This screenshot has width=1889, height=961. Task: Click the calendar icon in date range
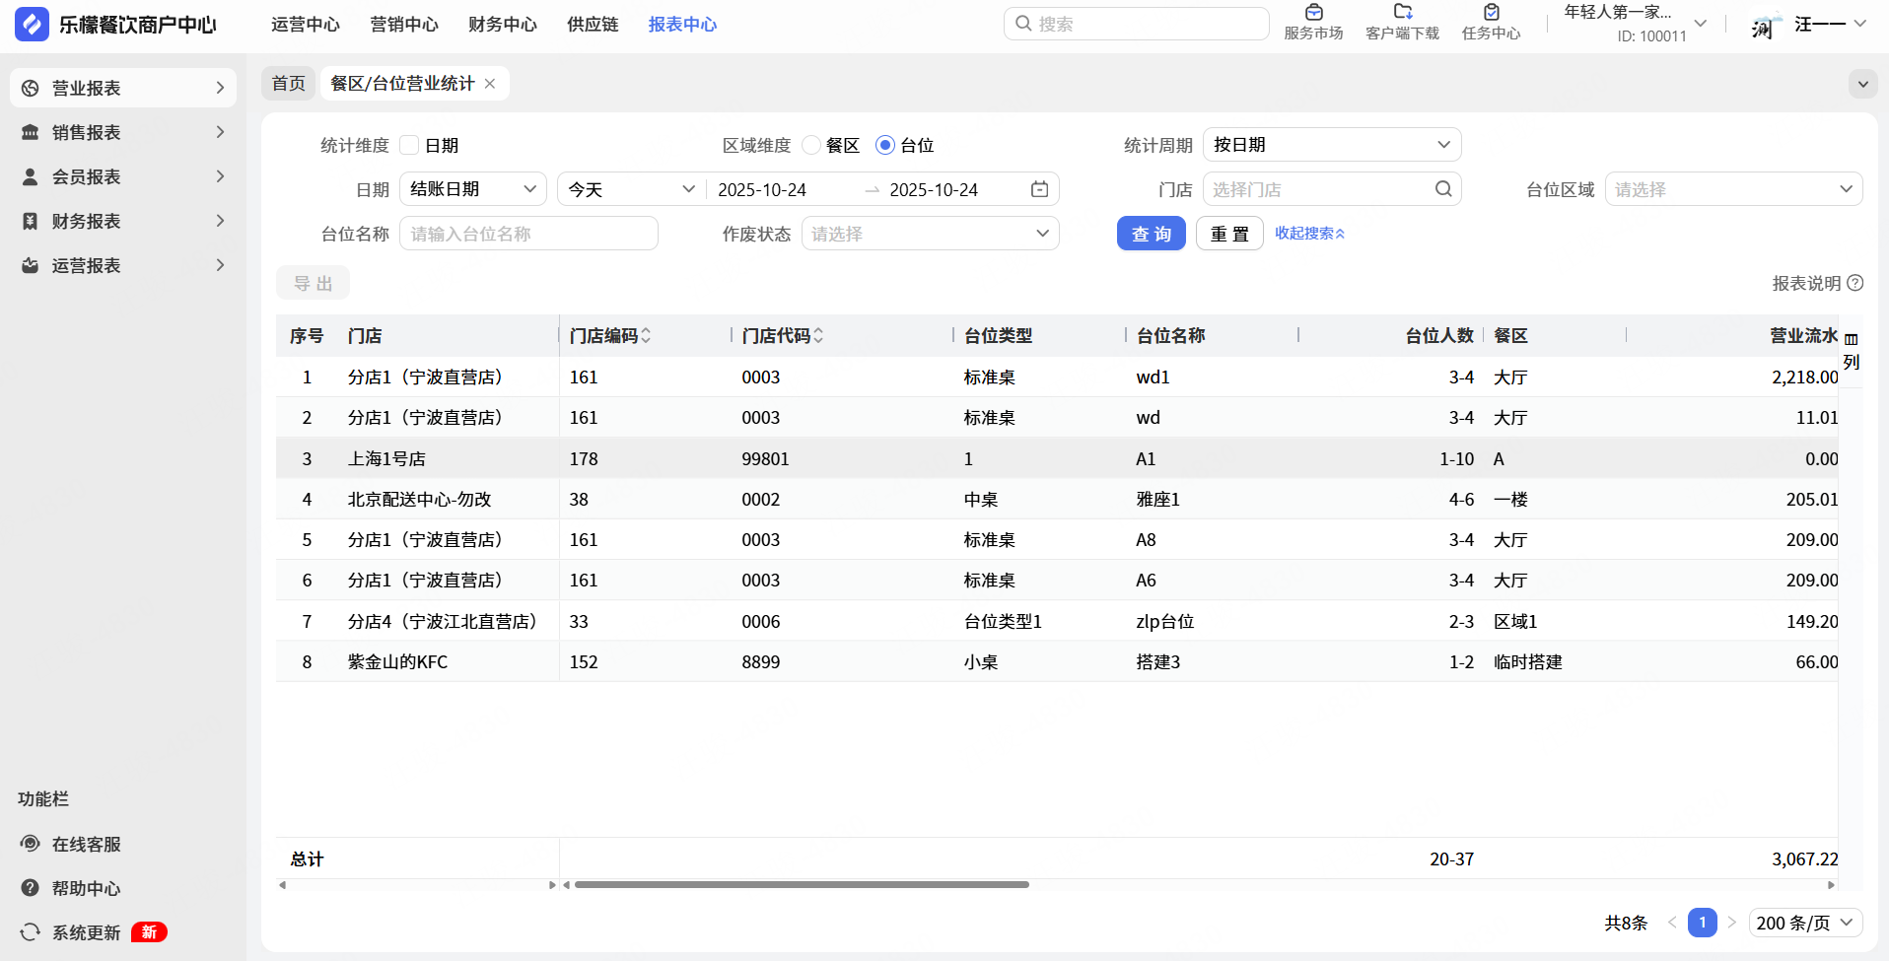[x=1039, y=189]
